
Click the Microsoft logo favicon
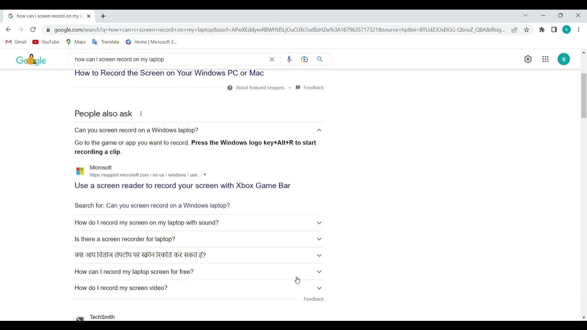point(80,171)
